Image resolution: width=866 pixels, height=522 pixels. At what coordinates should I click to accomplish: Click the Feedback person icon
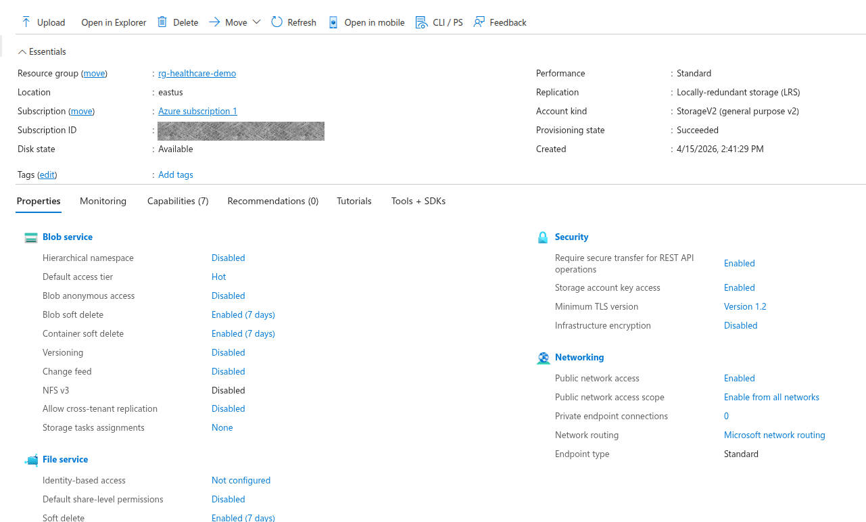click(x=479, y=22)
